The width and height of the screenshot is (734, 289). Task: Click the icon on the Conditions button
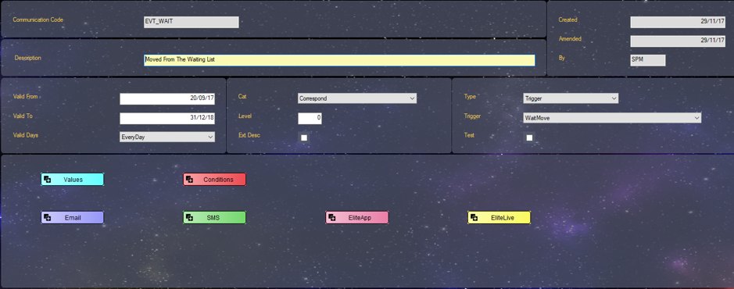190,180
